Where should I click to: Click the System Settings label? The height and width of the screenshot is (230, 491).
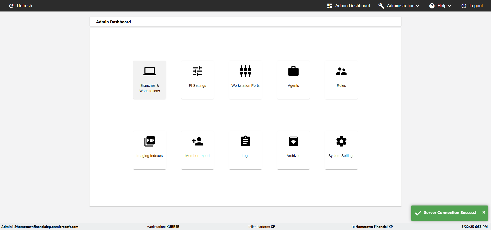[x=341, y=156]
